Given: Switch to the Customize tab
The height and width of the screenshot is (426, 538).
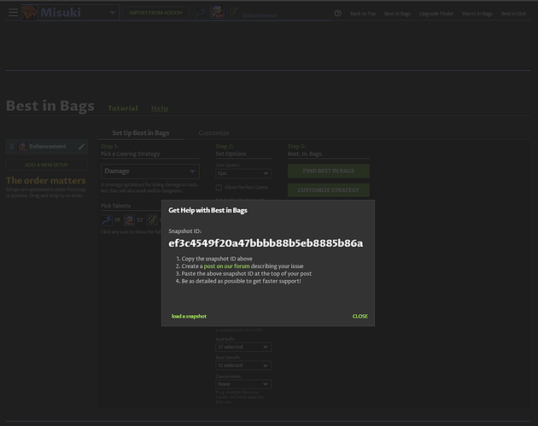Looking at the screenshot, I should (x=213, y=132).
